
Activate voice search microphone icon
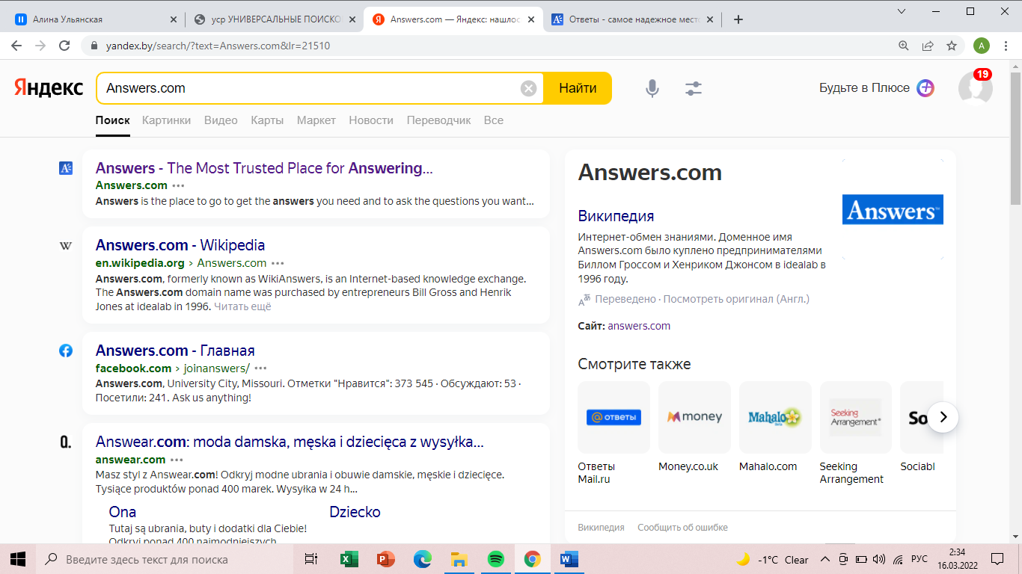click(x=652, y=88)
